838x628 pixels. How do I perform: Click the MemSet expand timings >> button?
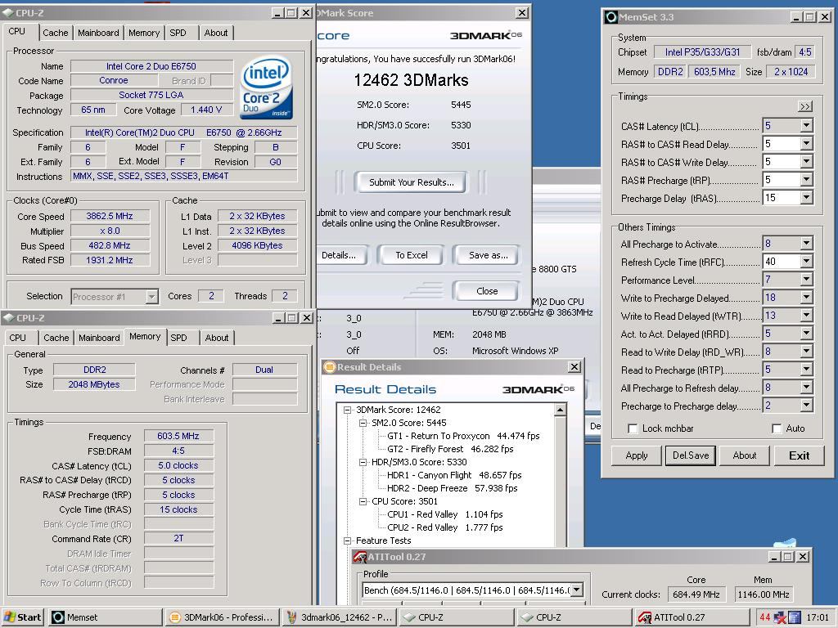click(805, 106)
